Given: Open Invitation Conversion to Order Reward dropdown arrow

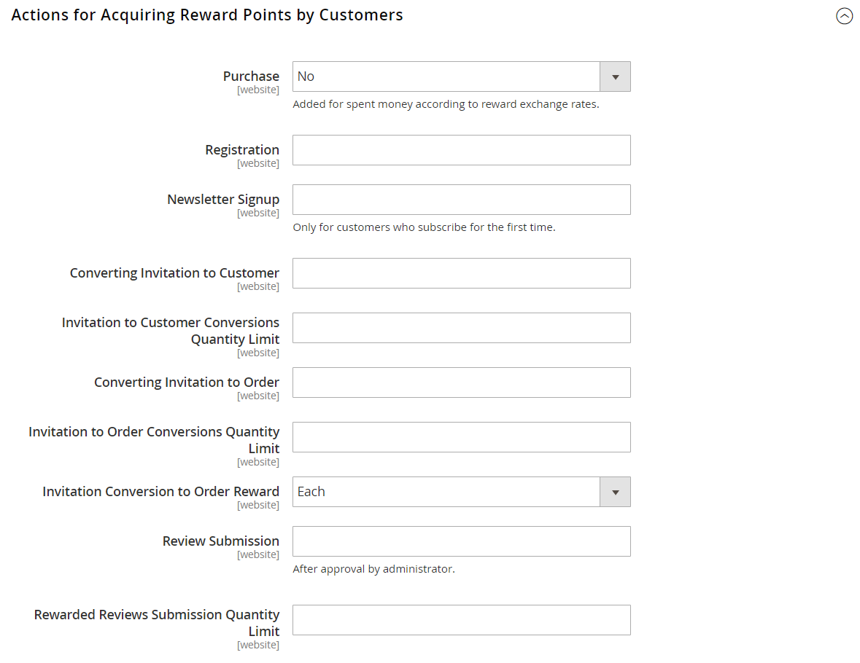Looking at the screenshot, I should (x=615, y=492).
